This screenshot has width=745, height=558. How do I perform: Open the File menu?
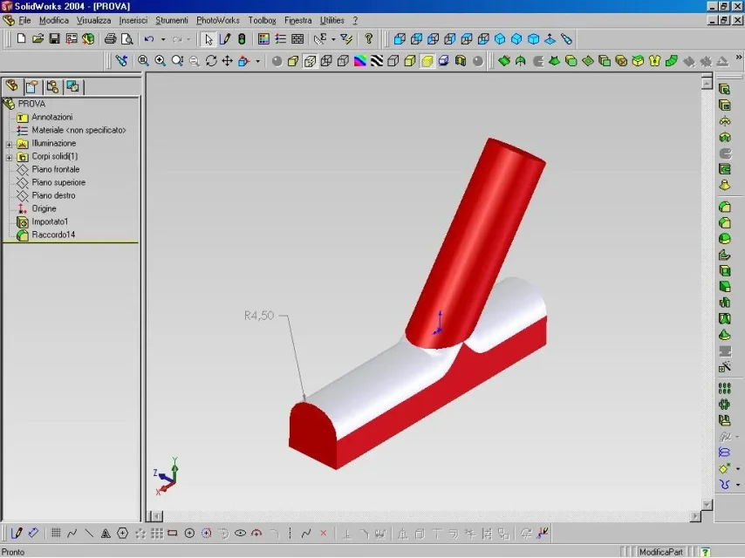24,20
